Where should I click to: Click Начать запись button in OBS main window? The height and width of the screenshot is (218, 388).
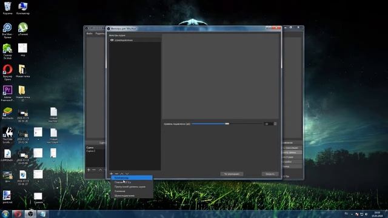(292, 153)
